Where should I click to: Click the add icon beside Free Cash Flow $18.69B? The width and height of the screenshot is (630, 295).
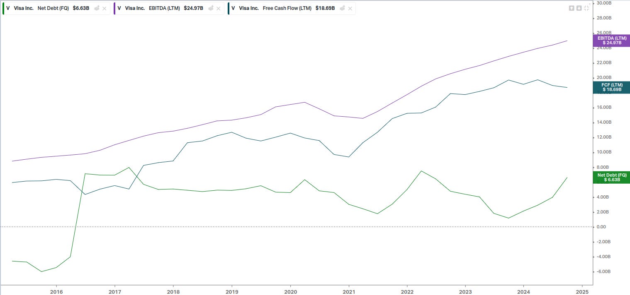[342, 8]
